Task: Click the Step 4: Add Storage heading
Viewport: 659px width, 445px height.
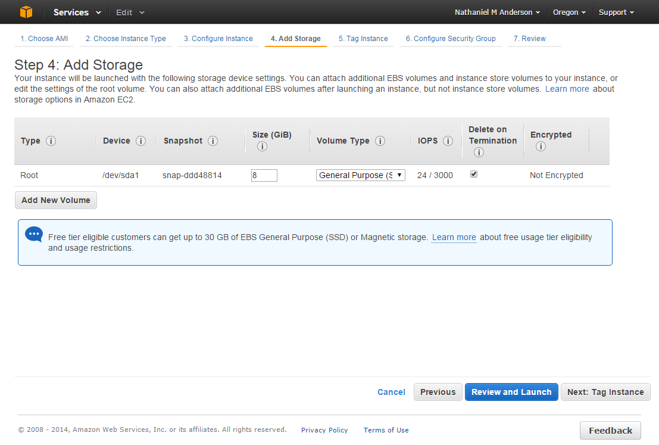Action: click(x=79, y=65)
